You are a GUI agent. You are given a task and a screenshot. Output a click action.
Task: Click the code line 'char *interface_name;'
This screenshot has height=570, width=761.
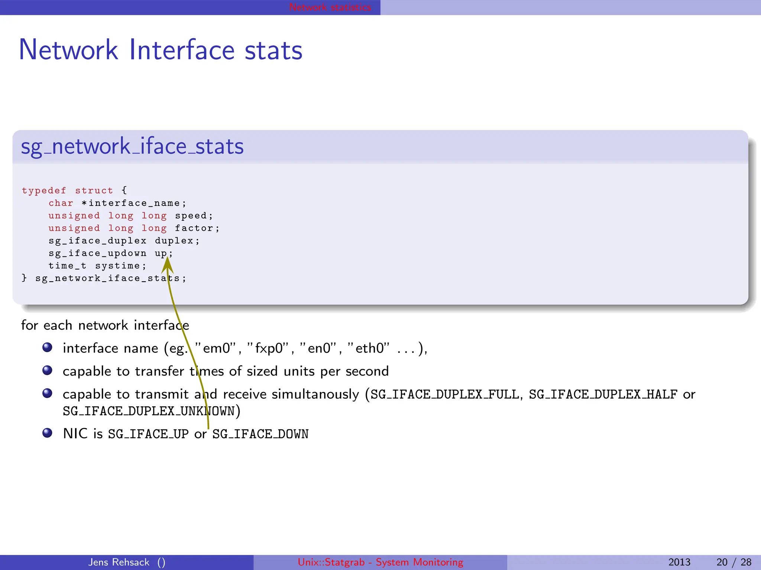pyautogui.click(x=117, y=203)
